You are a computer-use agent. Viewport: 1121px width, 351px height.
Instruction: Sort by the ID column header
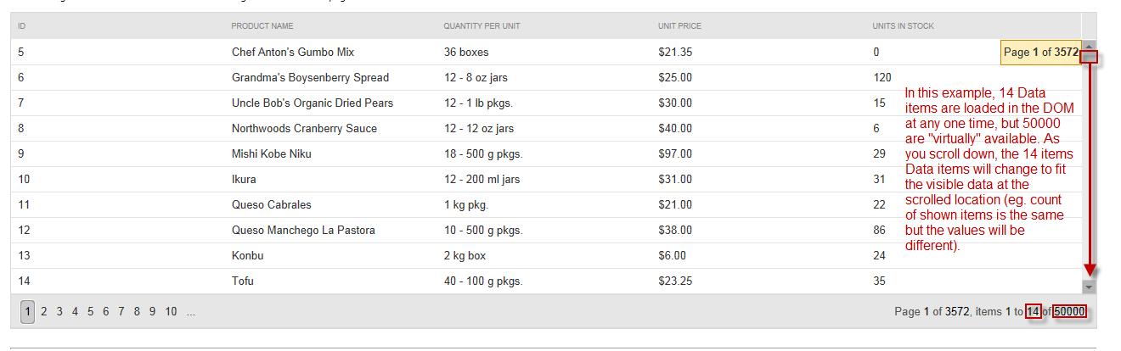pos(22,26)
